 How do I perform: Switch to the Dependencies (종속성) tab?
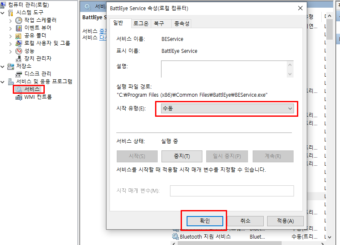[181, 23]
